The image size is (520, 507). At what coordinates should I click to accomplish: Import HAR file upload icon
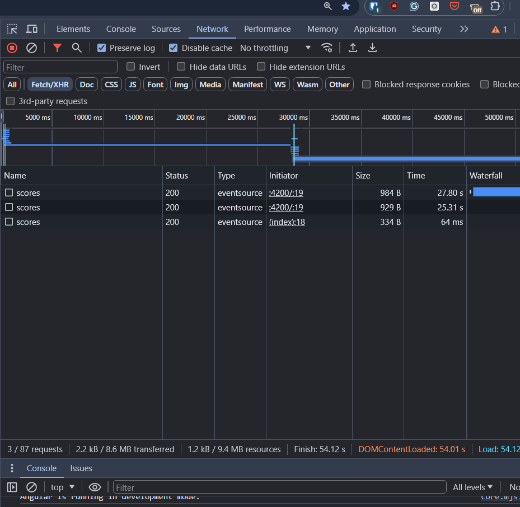[353, 48]
